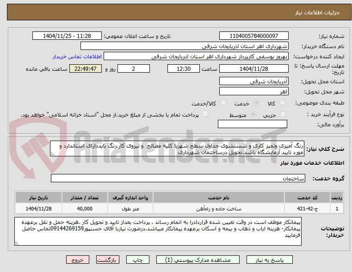Click the نام خدمت column header

pyautogui.click(x=219, y=198)
